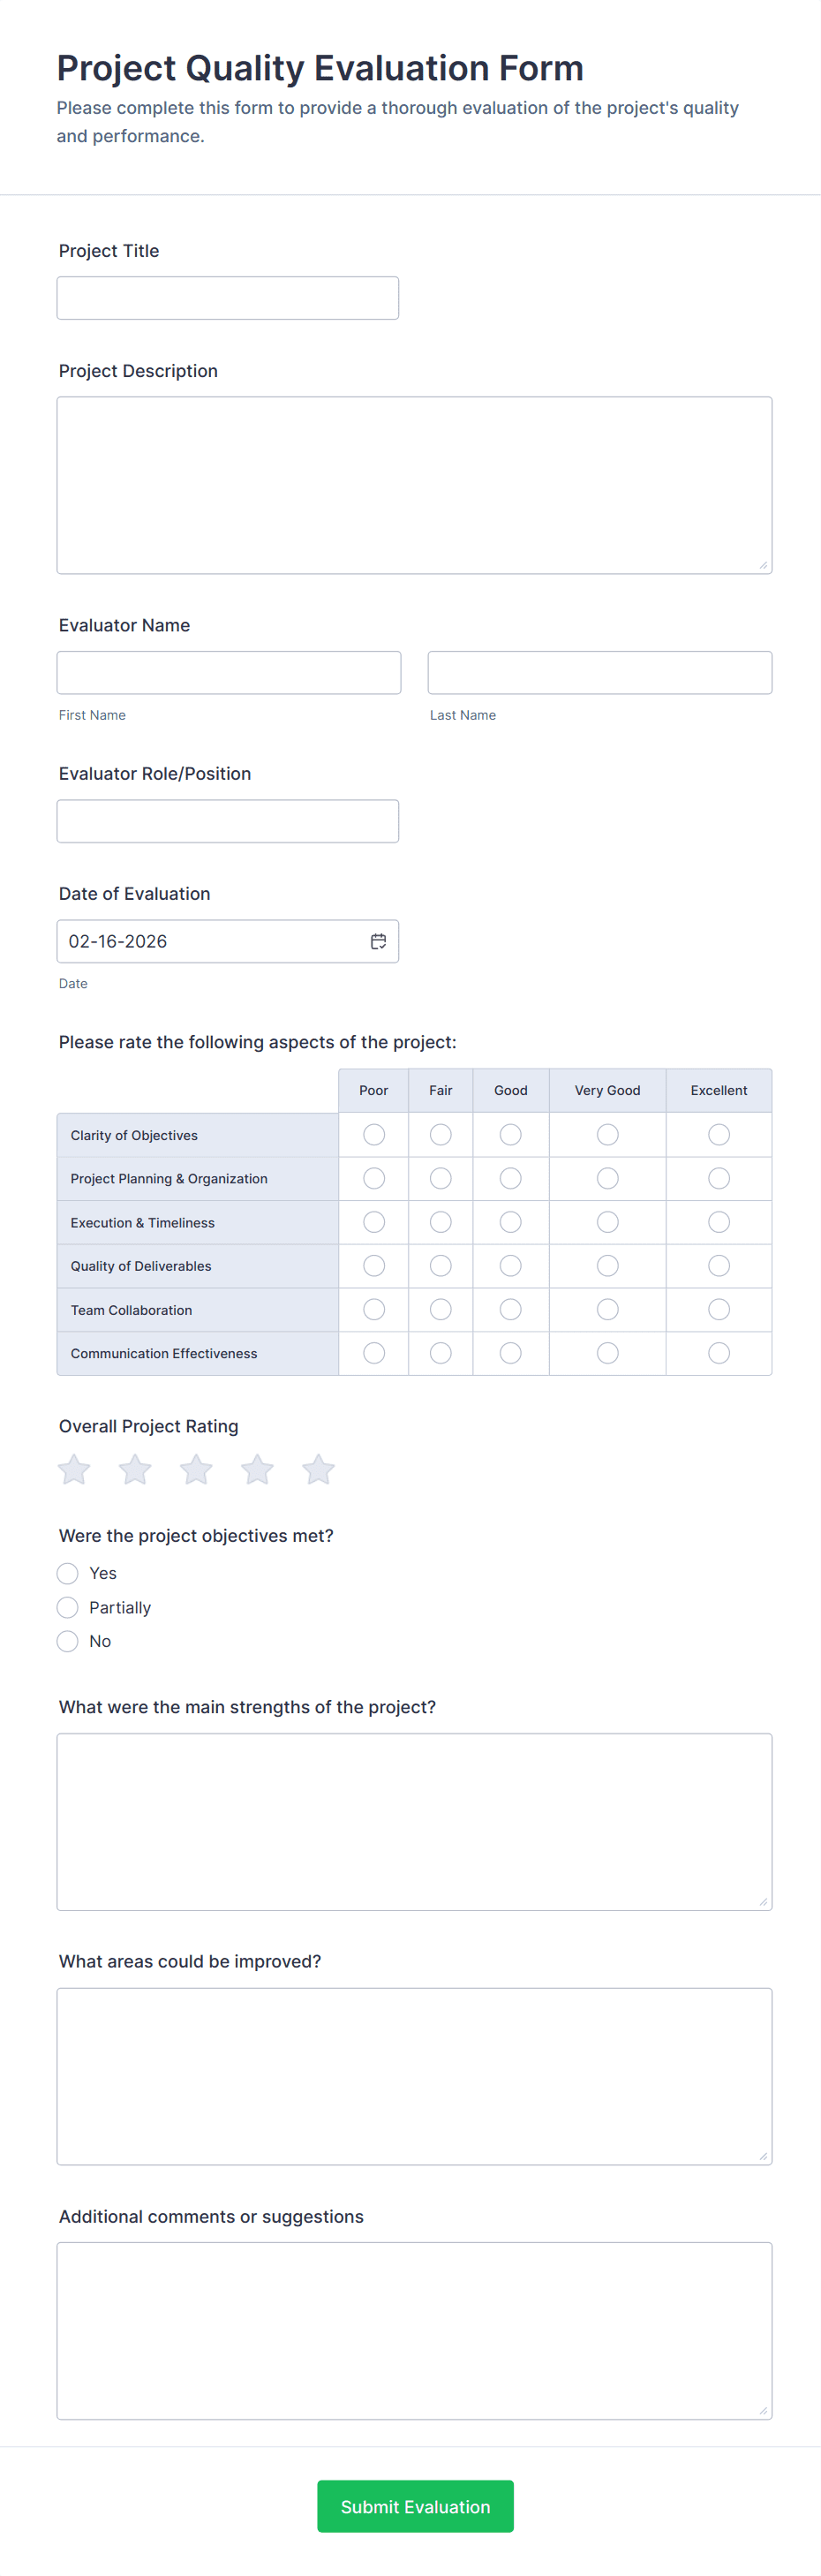Viewport: 821px width, 2576px height.
Task: Focus the Project Title field
Action: tap(228, 298)
